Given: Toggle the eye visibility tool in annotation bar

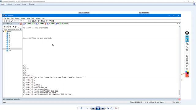Looking at the screenshot, I should (x=187, y=37).
